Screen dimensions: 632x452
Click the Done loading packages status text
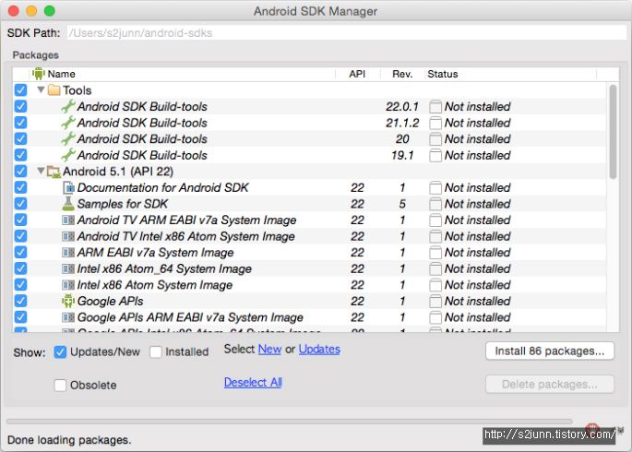(69, 440)
